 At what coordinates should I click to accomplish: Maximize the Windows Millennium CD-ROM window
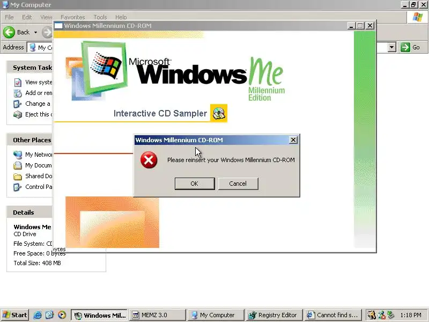coord(360,26)
